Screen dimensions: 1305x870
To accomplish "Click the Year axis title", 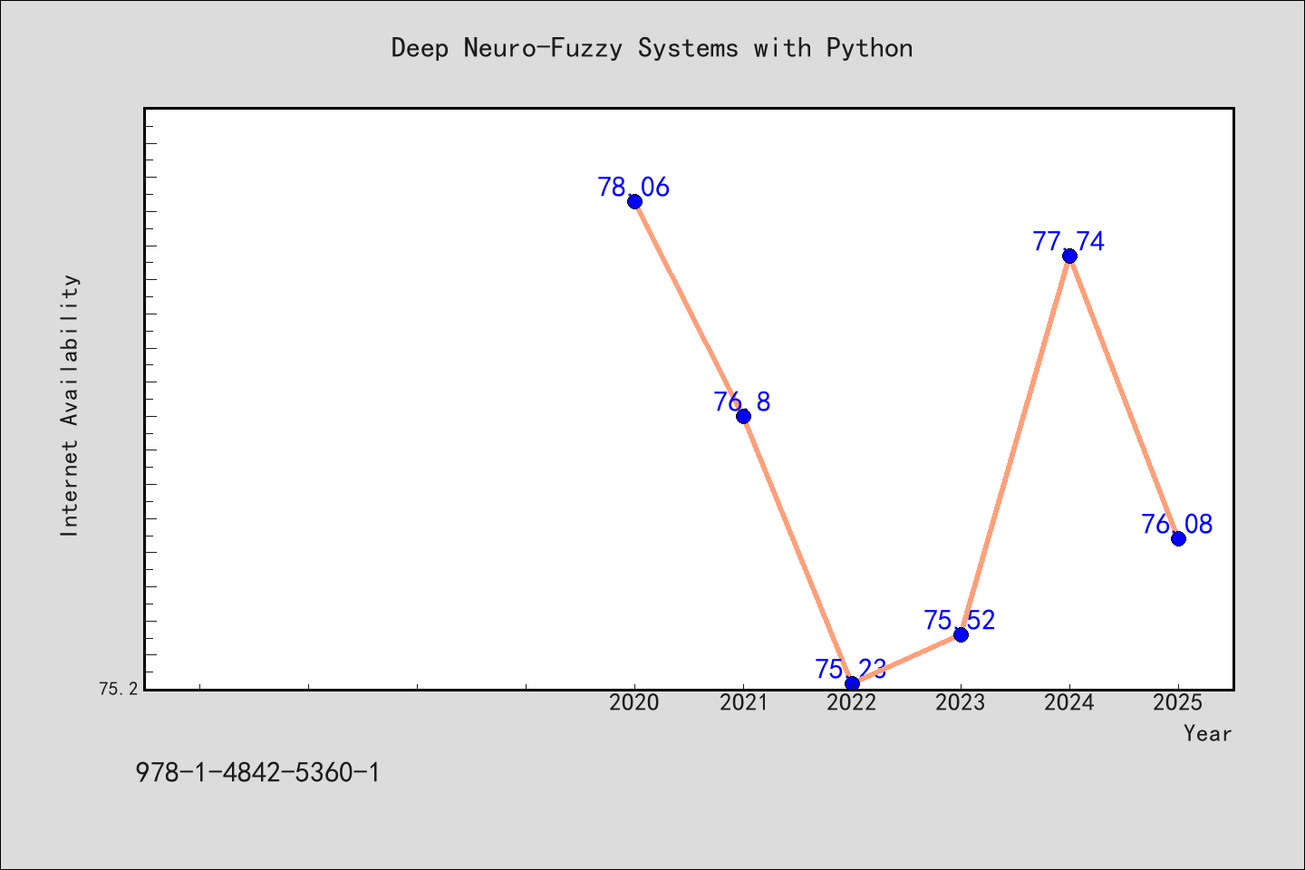I will 1208,733.
